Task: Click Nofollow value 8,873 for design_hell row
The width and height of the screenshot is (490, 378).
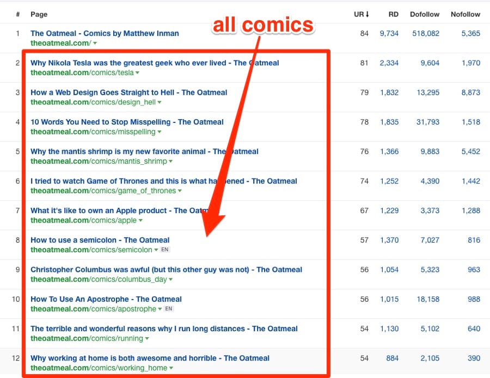Action: pos(470,92)
